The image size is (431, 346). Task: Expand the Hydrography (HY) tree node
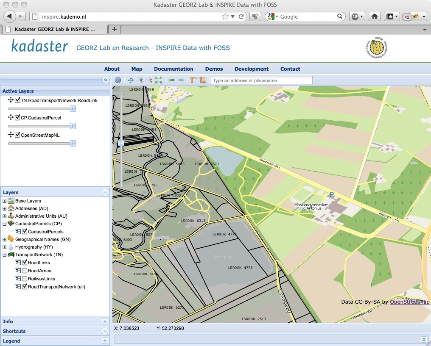4,247
